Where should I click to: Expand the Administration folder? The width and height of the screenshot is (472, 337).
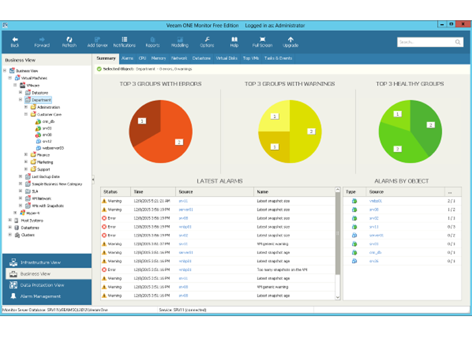26,106
